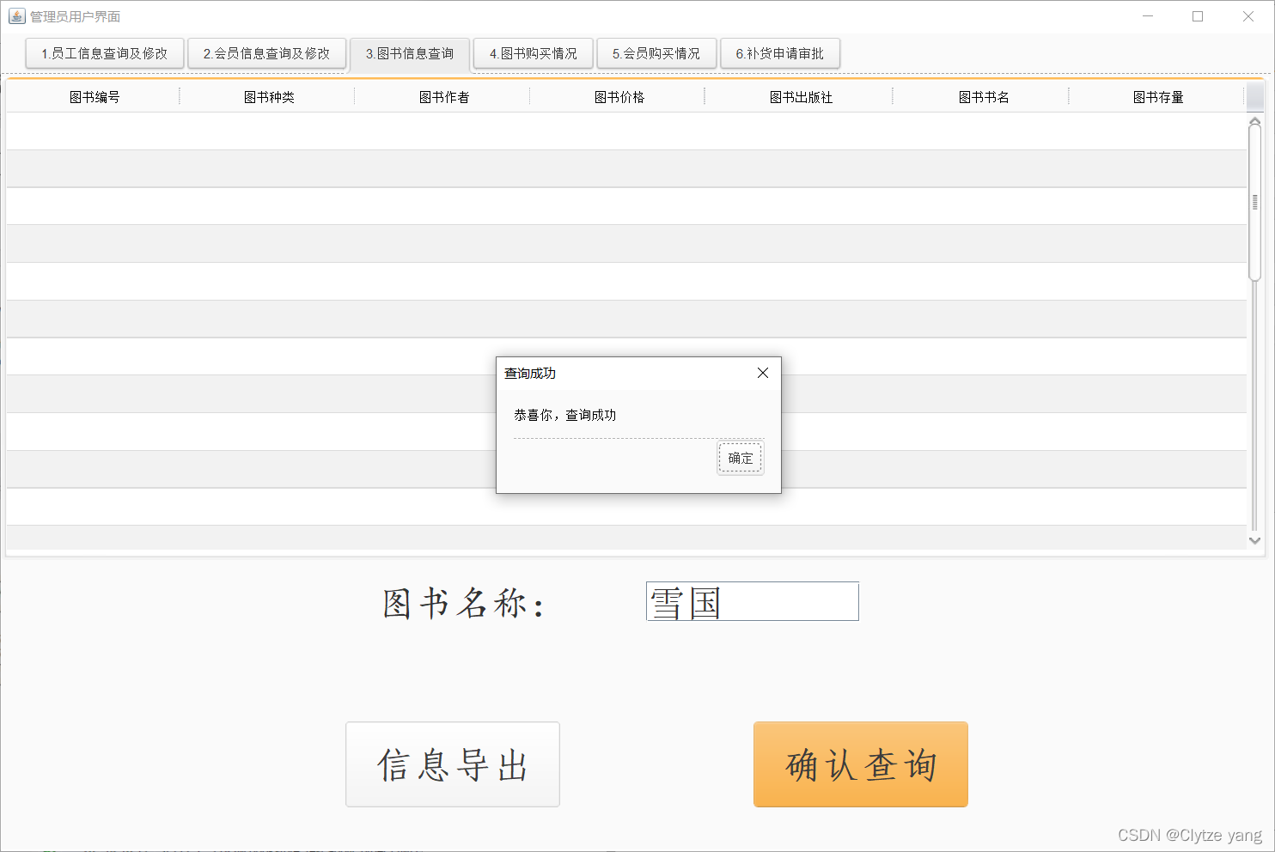Click the 图书种类 column header

(268, 97)
